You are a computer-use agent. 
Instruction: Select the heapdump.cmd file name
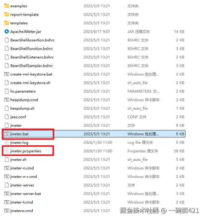[24, 100]
